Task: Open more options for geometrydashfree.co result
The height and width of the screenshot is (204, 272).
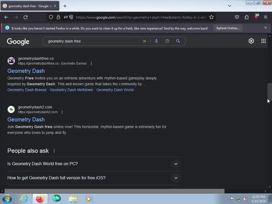Action: click(x=91, y=63)
